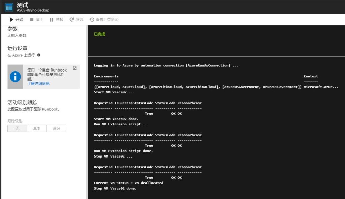Click the large blue info circle icon
345x199 pixels.
(15, 77)
